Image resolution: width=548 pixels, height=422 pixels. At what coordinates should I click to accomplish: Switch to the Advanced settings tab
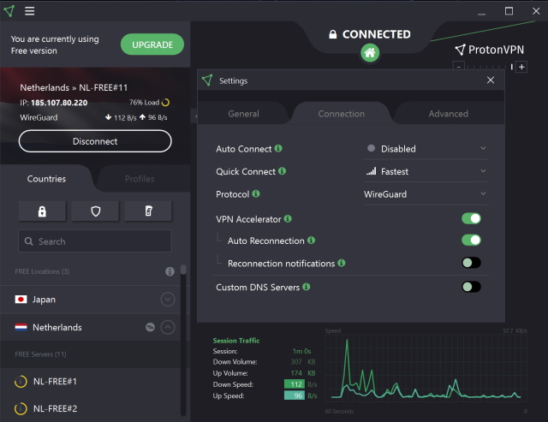[x=449, y=114]
